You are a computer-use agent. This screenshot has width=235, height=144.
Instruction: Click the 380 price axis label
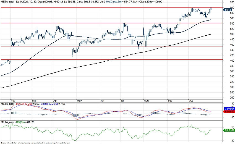pos(232,66)
